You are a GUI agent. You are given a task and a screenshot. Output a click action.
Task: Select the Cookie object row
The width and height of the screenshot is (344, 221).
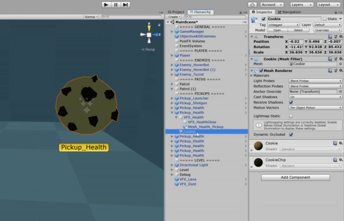206,132
